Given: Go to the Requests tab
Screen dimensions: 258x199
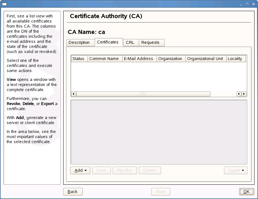Looking at the screenshot, I should coord(150,43).
